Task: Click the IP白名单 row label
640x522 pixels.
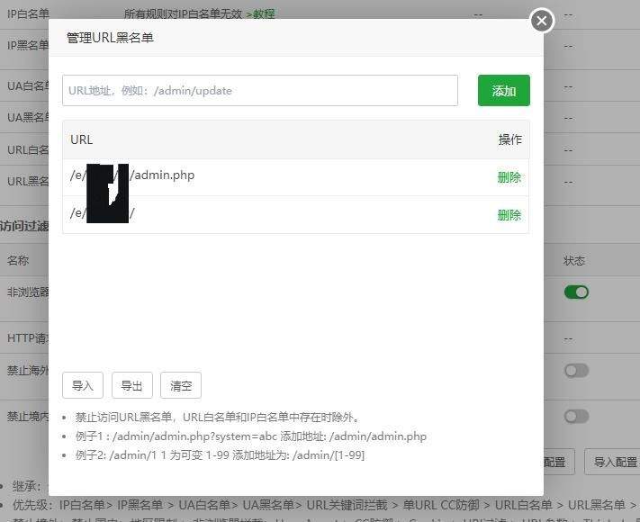Action: click(x=27, y=14)
